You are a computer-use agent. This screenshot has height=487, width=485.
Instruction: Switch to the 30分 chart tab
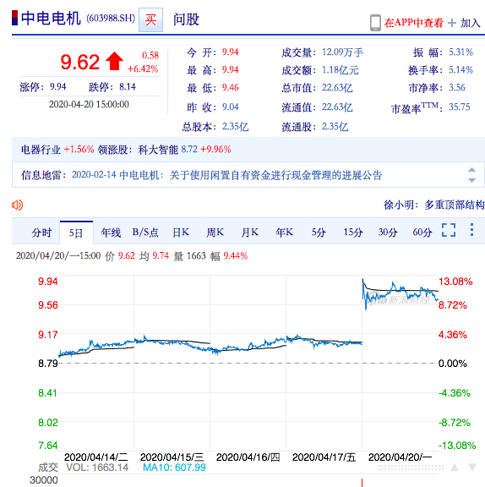(388, 233)
